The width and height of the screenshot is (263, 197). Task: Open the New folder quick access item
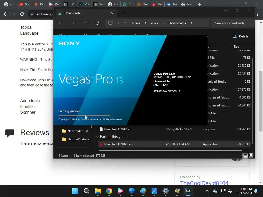[75, 131]
